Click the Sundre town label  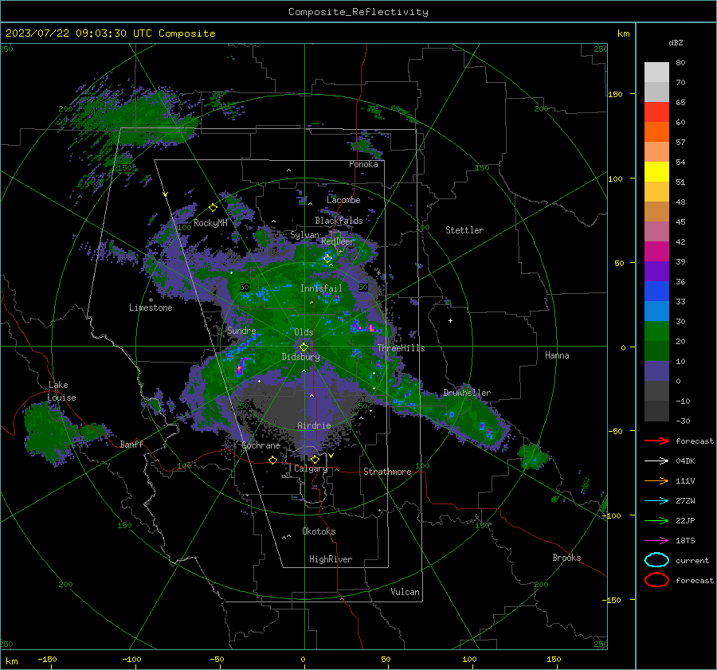[x=241, y=331]
